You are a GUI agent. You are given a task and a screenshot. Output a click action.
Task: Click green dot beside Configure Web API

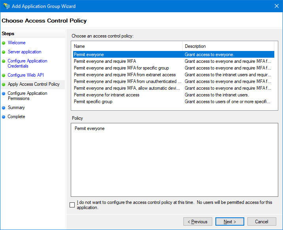4,75
